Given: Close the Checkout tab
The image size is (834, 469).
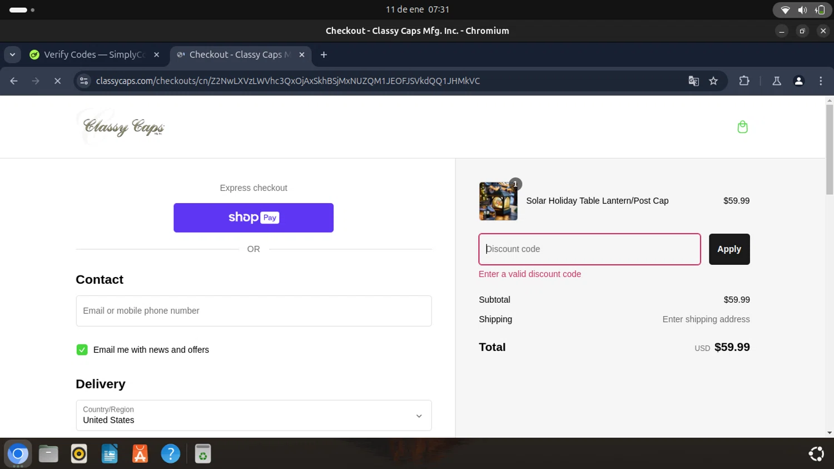Looking at the screenshot, I should (x=302, y=55).
